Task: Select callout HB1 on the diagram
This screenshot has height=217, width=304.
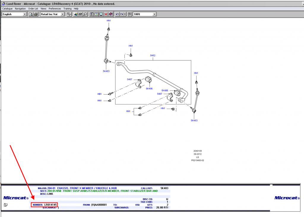Action: (99, 94)
